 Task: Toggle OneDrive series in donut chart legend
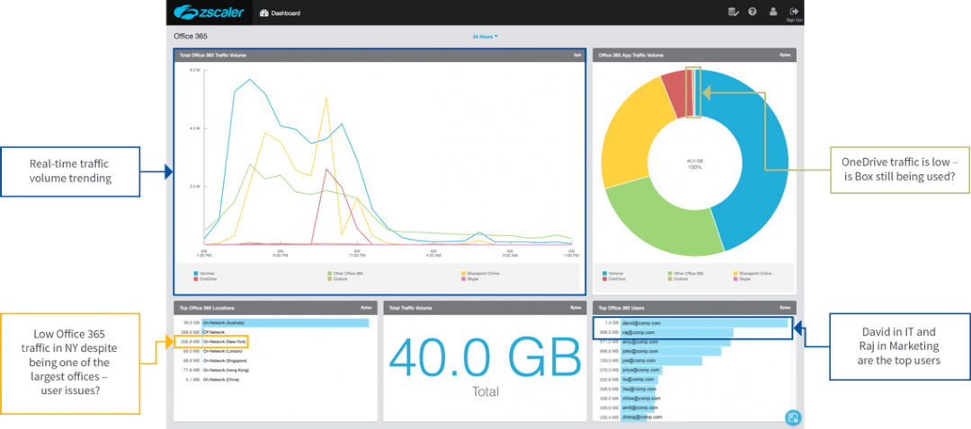point(613,278)
